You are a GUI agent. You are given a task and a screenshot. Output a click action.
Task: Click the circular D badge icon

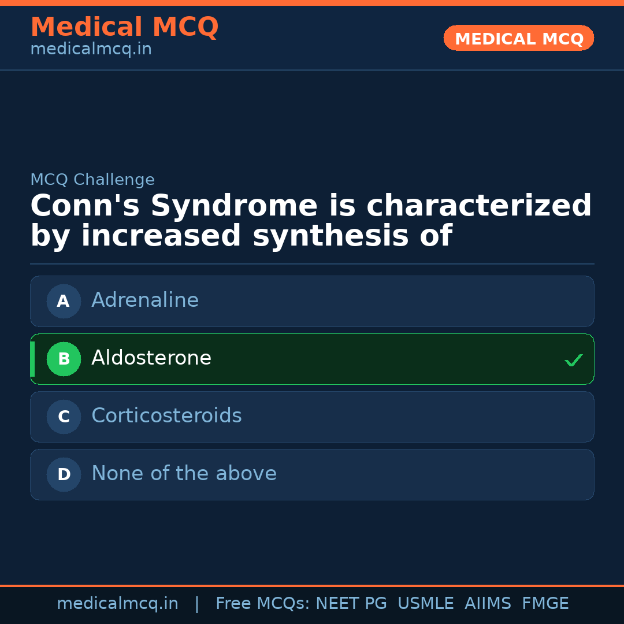64,474
